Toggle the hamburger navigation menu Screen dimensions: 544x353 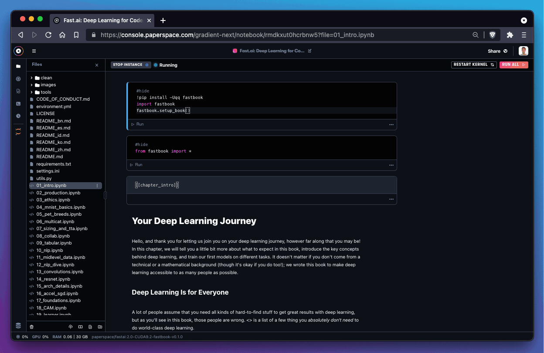[x=34, y=51]
